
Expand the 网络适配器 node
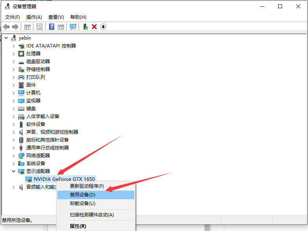tap(13, 156)
